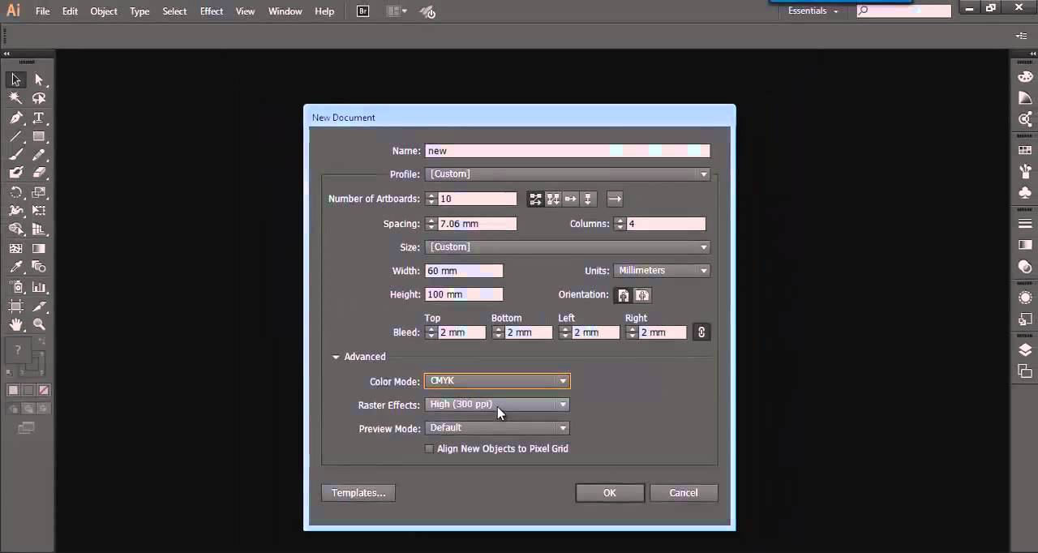Open the Type menu
The height and width of the screenshot is (553, 1038).
click(x=139, y=11)
